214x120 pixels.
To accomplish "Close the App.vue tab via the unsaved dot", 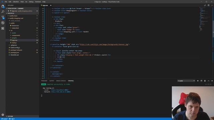I will [51, 5].
